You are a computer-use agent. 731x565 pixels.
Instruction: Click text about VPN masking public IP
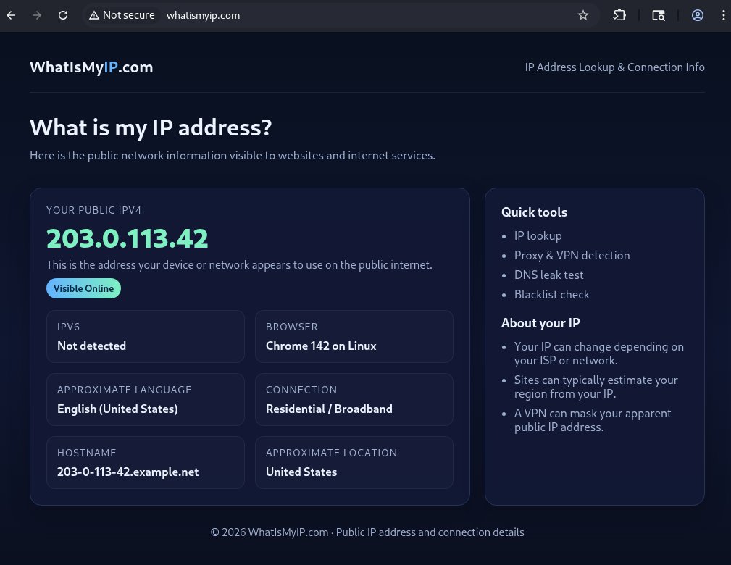tap(593, 420)
